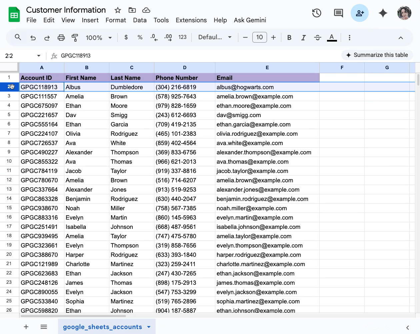Toggle bold formatting
Viewport: 420px width, 334px height.
point(289,37)
